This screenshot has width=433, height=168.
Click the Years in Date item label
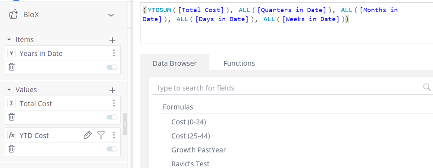pyautogui.click(x=41, y=54)
